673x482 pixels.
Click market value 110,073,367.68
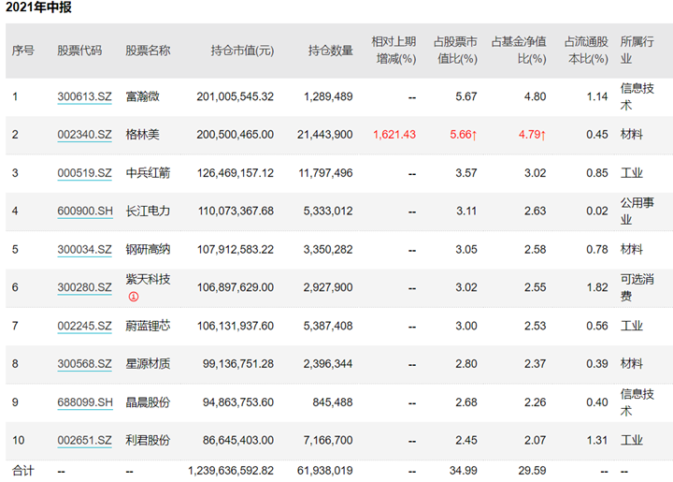pos(236,211)
